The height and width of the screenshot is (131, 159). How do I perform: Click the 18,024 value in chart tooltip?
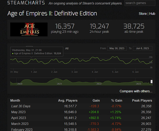(x=57, y=53)
